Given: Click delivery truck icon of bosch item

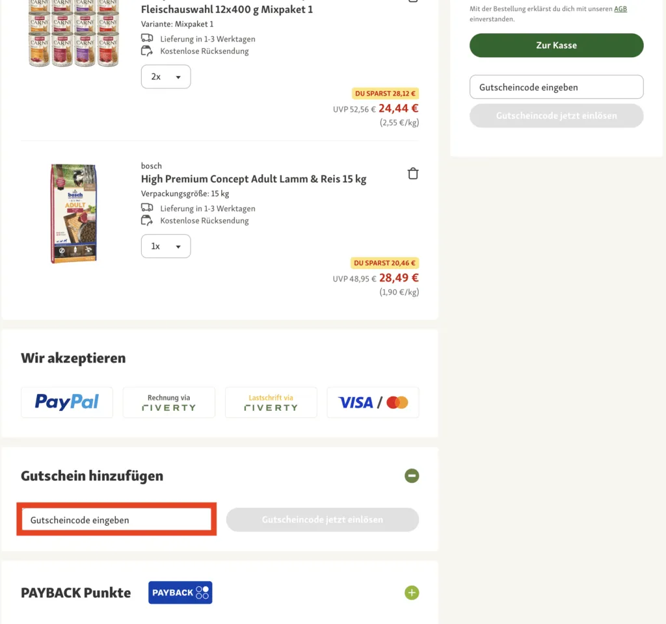Looking at the screenshot, I should [147, 208].
